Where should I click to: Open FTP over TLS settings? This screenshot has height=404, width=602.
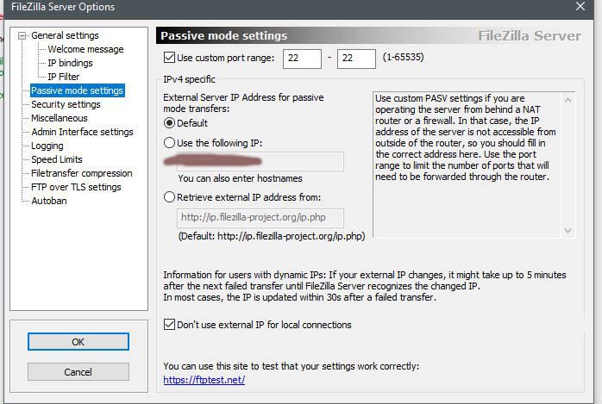(76, 188)
